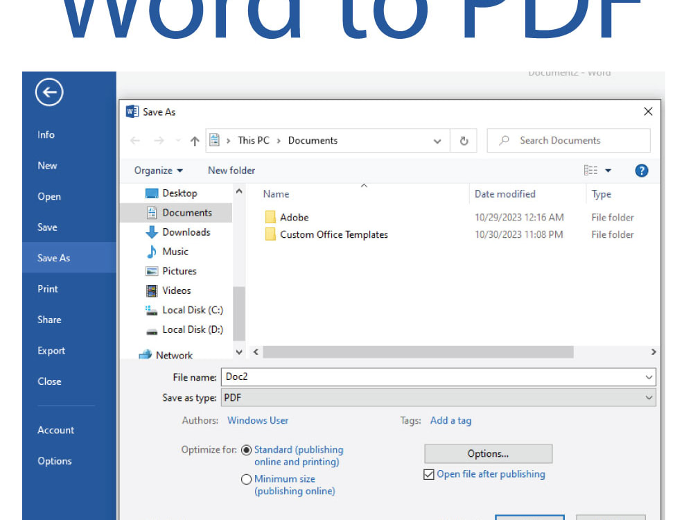Viewport: 693px width, 520px height.
Task: Open the view options dropdown arrow
Action: click(x=608, y=171)
